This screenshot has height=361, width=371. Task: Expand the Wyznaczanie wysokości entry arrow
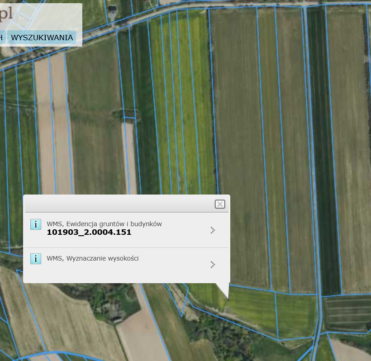(x=213, y=265)
